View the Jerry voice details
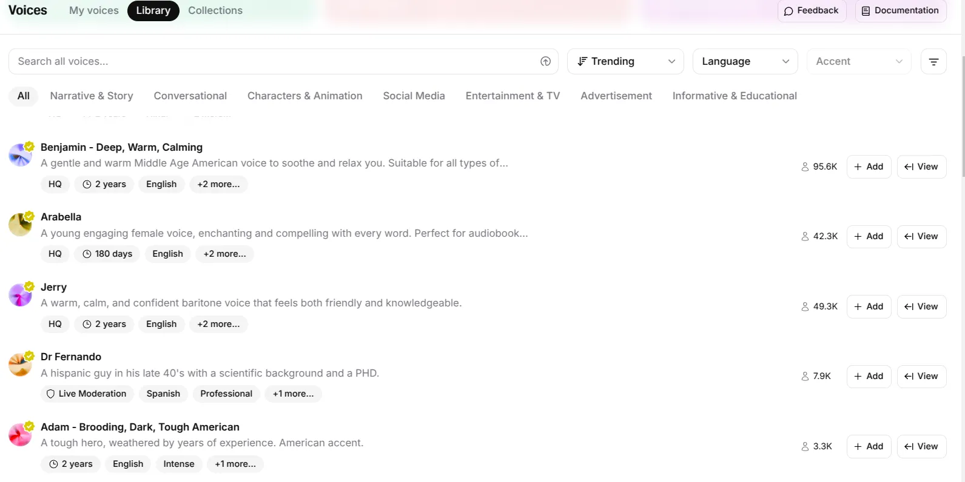Screen dimensions: 965x482 click(921, 306)
